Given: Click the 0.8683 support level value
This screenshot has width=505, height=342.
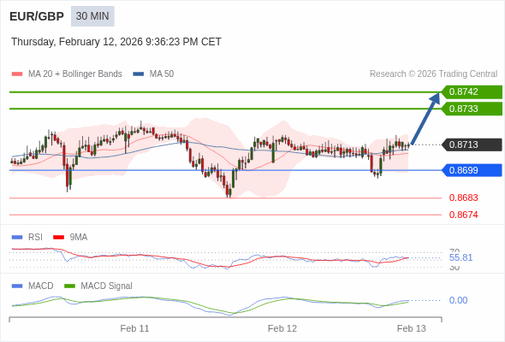Looking at the screenshot, I should 463,198.
